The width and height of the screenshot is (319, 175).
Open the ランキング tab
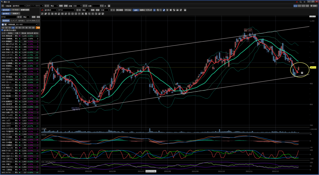point(14,20)
